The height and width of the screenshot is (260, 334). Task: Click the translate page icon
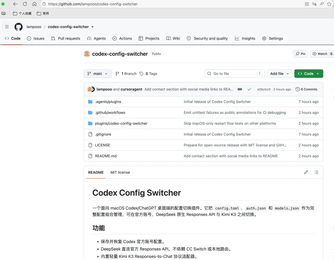pos(314,4)
